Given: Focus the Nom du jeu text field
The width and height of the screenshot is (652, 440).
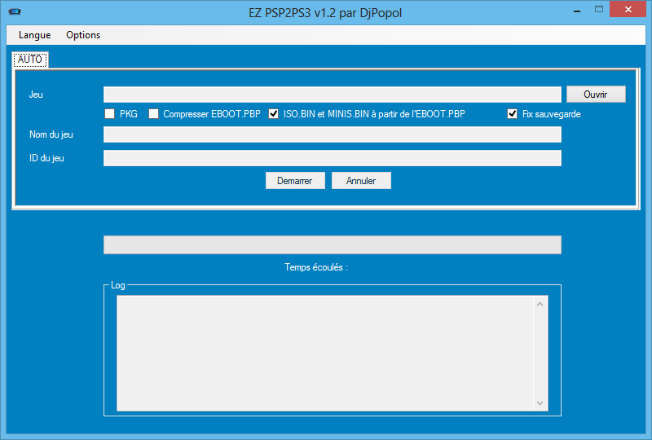Looking at the screenshot, I should (332, 134).
